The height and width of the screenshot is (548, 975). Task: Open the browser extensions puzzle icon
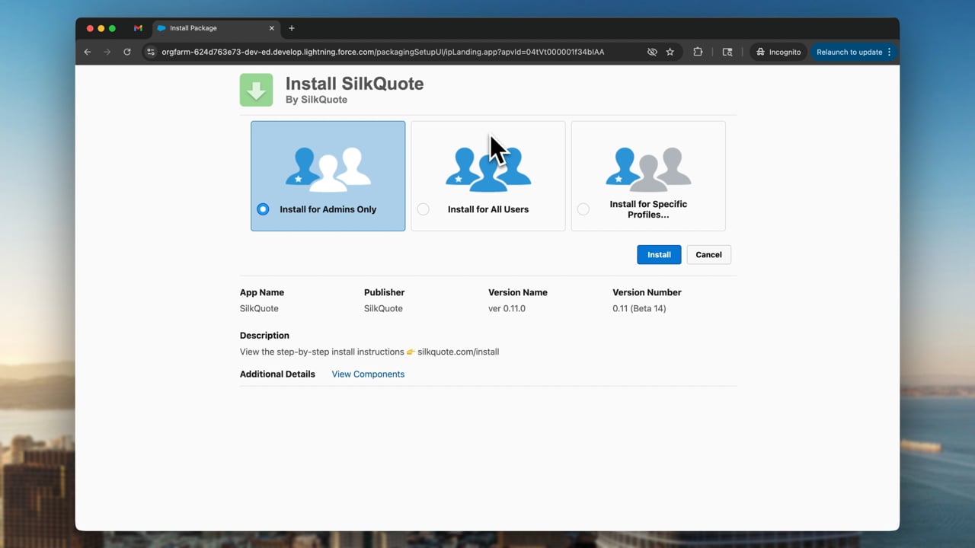(697, 52)
